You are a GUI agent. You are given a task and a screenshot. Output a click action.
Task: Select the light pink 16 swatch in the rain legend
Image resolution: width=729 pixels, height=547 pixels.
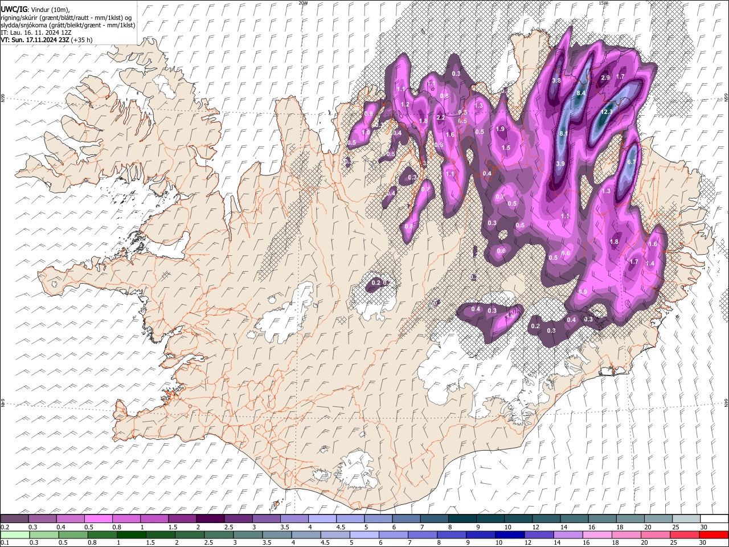pyautogui.click(x=596, y=534)
